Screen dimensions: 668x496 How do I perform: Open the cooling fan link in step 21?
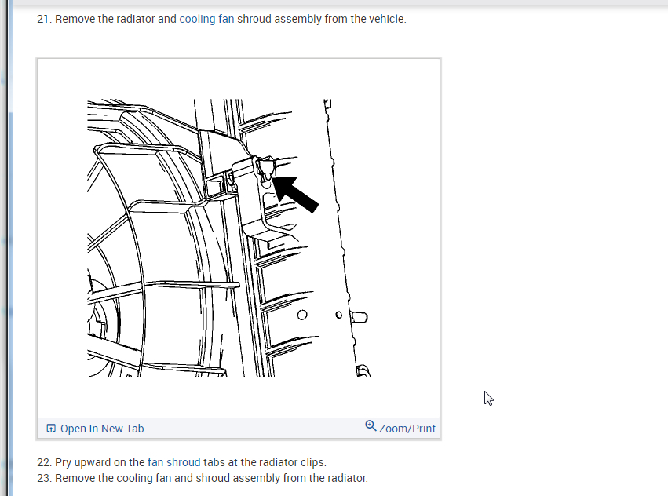[x=206, y=19]
